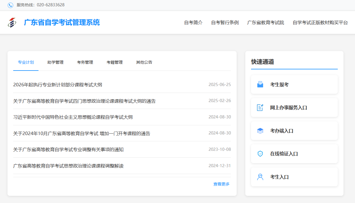Open 自学考试正版教材购买平台 nav link
The height and width of the screenshot is (203, 355).
[320, 23]
